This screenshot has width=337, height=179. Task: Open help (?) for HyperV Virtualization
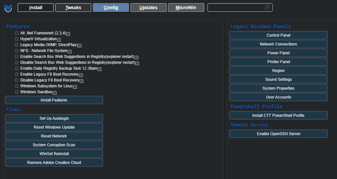click(x=59, y=39)
